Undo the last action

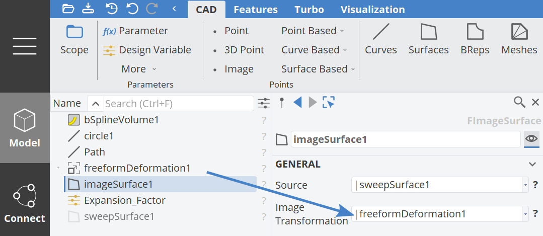coord(132,9)
